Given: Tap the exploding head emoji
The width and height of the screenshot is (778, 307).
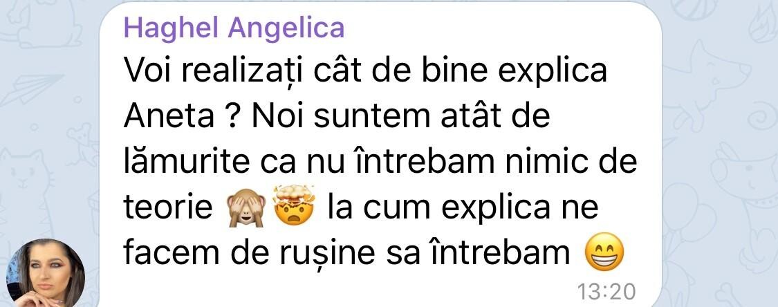Looking at the screenshot, I should [x=294, y=206].
